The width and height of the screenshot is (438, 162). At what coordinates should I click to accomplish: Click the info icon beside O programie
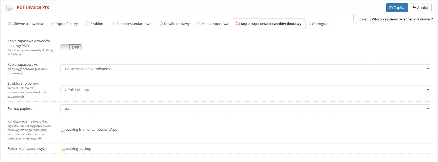pyautogui.click(x=310, y=24)
